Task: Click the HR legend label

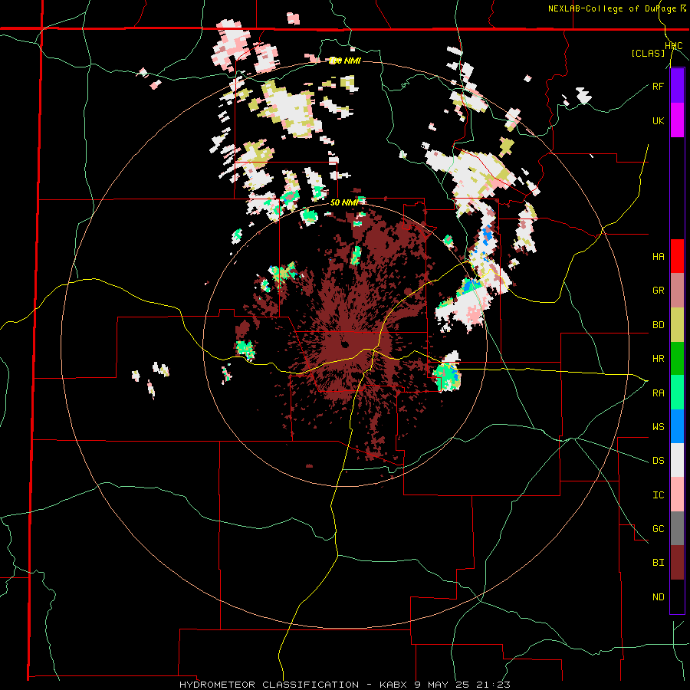Action: (658, 359)
